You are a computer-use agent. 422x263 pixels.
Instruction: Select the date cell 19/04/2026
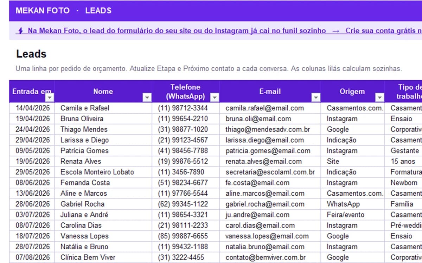click(32, 119)
